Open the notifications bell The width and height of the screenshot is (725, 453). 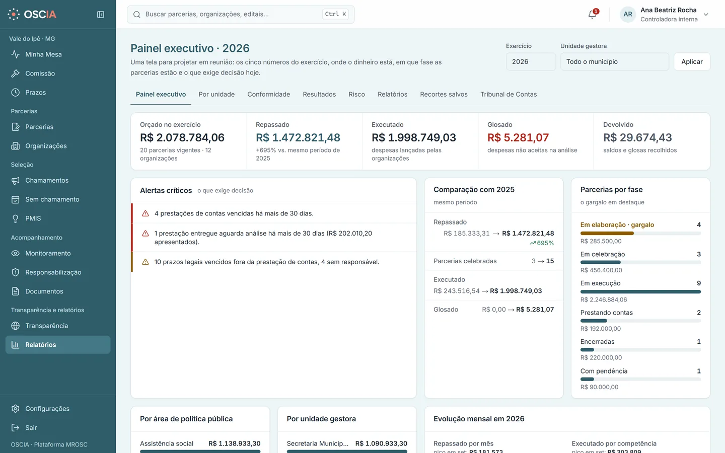(593, 14)
